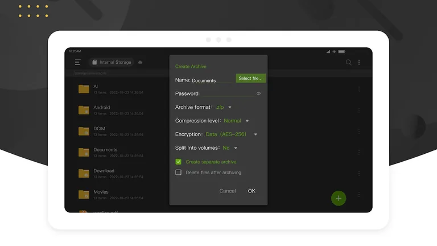The image size is (437, 246).
Task: Expand the Compression level dropdown arrow
Action: 247,121
